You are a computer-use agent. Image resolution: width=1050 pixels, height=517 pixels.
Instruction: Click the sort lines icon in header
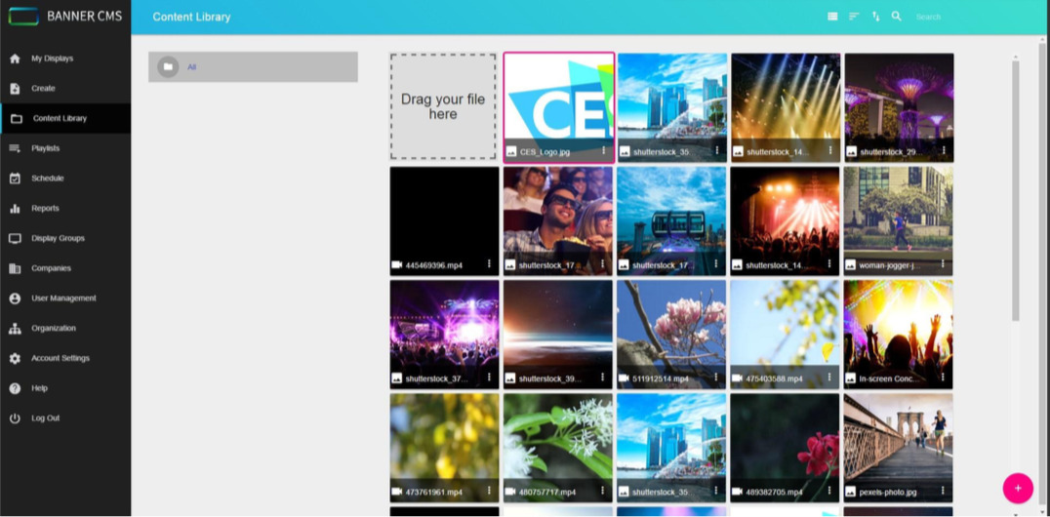click(854, 17)
